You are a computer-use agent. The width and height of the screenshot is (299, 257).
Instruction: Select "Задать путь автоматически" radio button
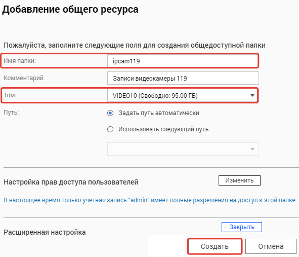point(110,113)
